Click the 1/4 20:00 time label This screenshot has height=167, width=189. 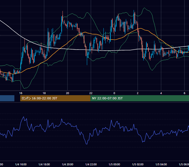click(x=68, y=164)
